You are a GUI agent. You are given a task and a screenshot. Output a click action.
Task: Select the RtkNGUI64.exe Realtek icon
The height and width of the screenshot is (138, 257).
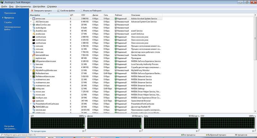coord(34,107)
